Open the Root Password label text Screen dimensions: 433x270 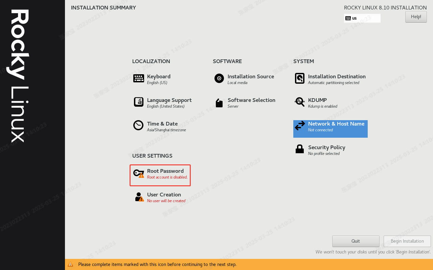pos(165,171)
